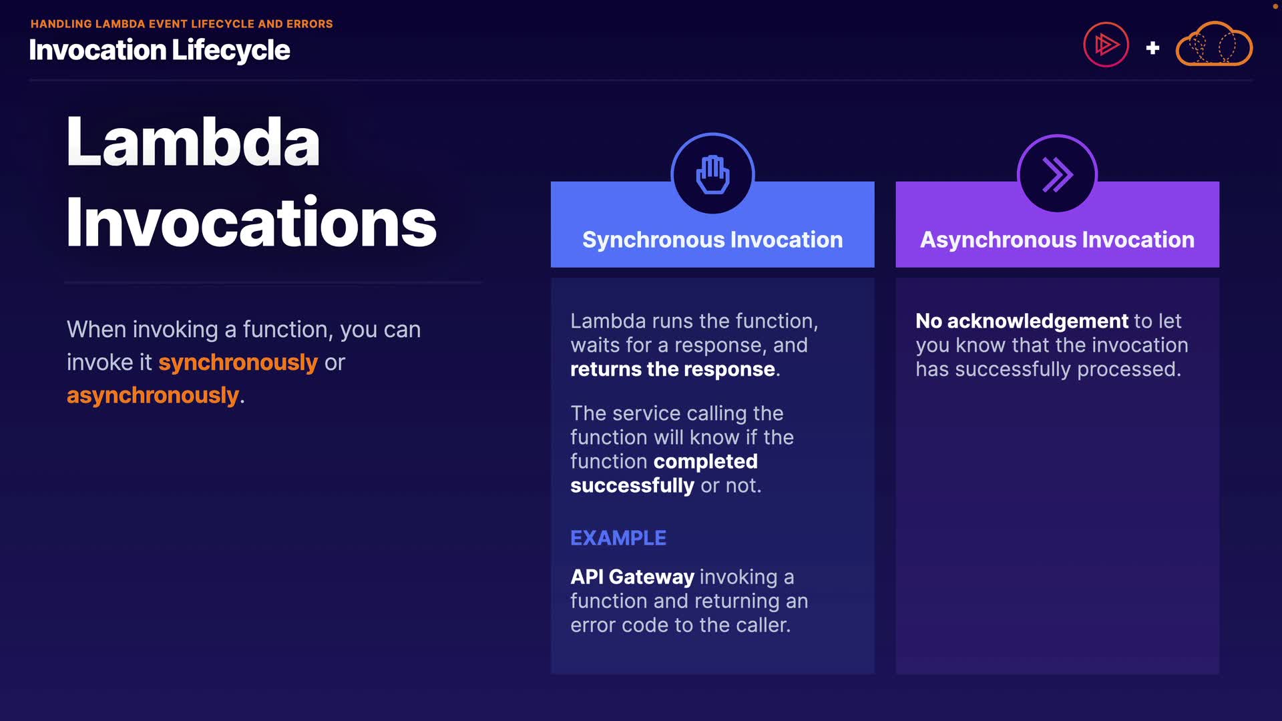Click the white plus sign between logos

click(x=1152, y=48)
